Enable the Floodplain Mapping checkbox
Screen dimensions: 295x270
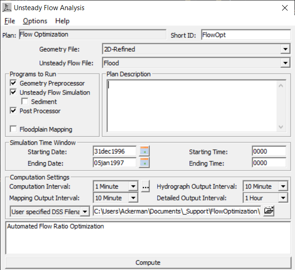click(13, 129)
